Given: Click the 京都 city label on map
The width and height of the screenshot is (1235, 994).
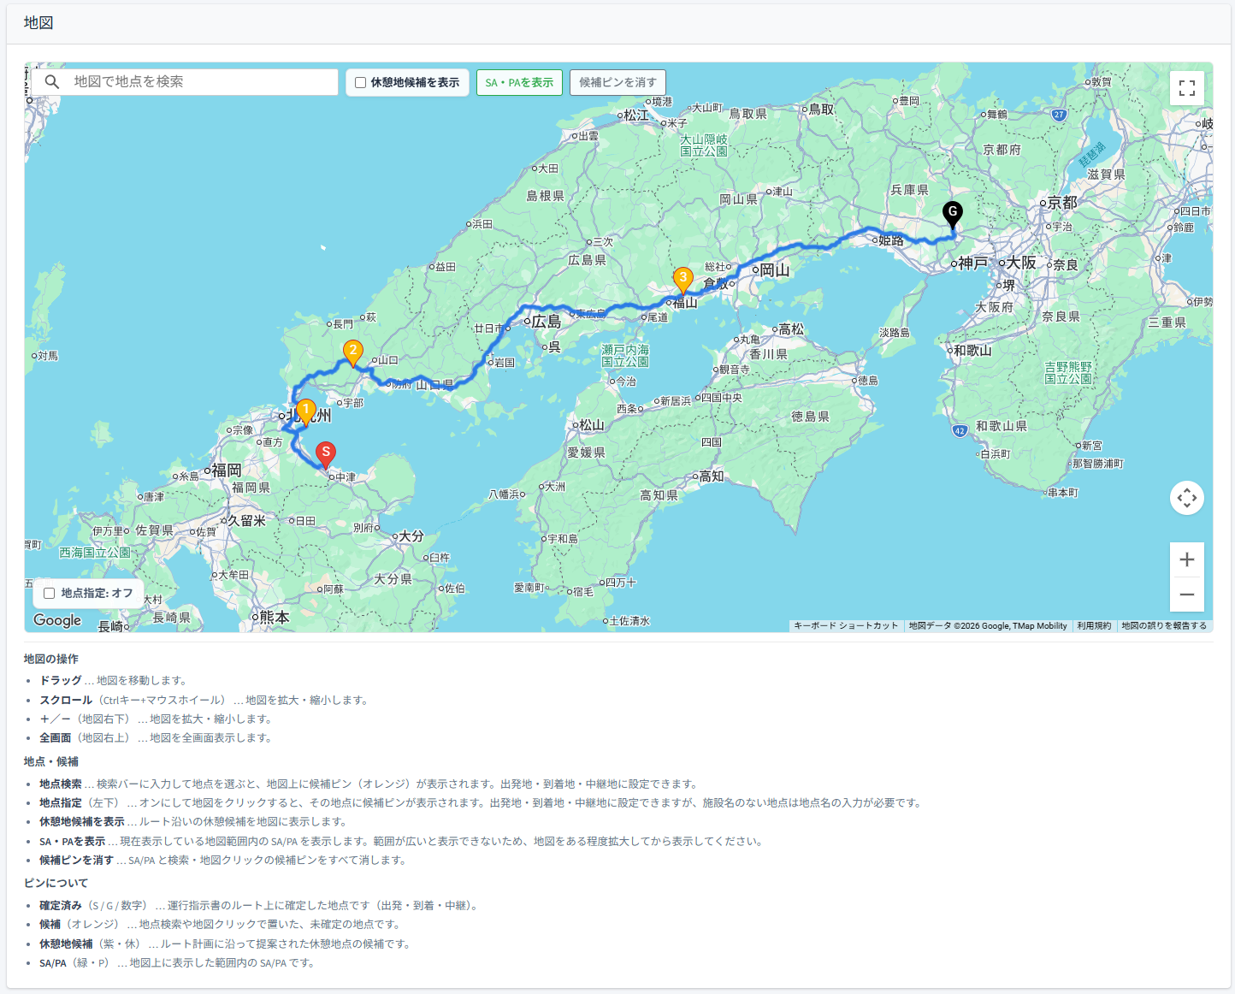Looking at the screenshot, I should [1062, 203].
